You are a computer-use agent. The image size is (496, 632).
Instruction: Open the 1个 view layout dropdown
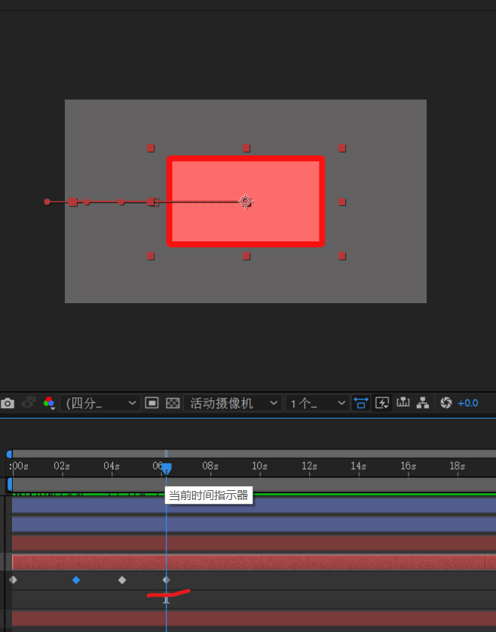pos(317,403)
